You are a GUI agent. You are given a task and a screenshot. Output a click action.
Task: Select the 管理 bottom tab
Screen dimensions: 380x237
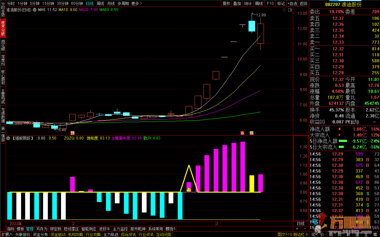(30, 229)
